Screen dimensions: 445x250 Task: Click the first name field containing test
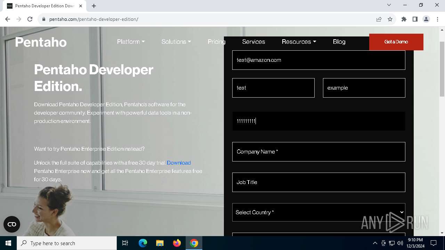273,88
